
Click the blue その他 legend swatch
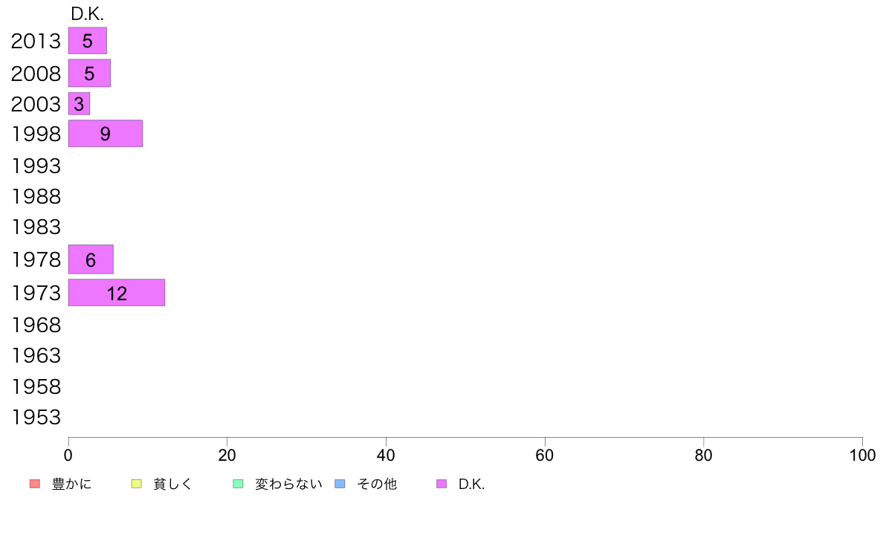click(x=340, y=484)
